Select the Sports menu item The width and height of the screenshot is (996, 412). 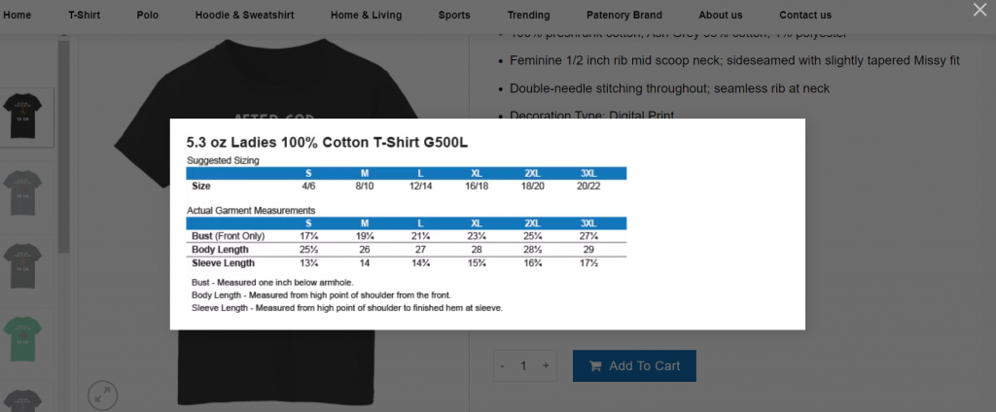pyautogui.click(x=454, y=16)
